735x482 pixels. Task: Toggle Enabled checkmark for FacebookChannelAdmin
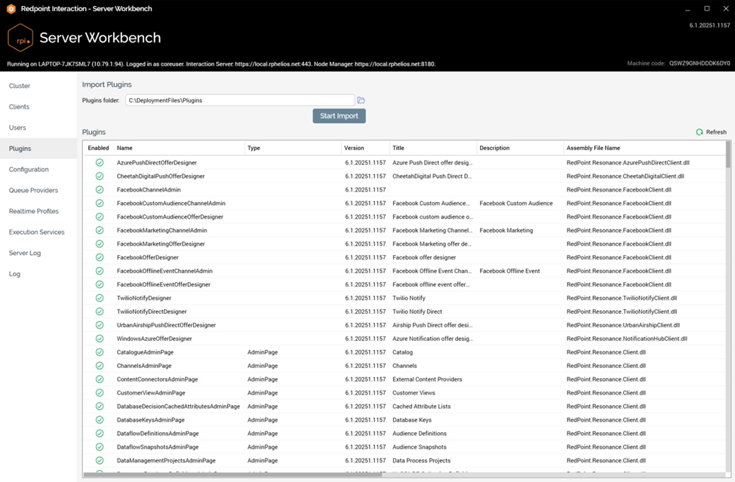pos(100,189)
